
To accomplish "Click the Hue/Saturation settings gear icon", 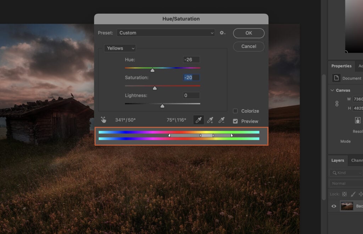I will coord(222,33).
